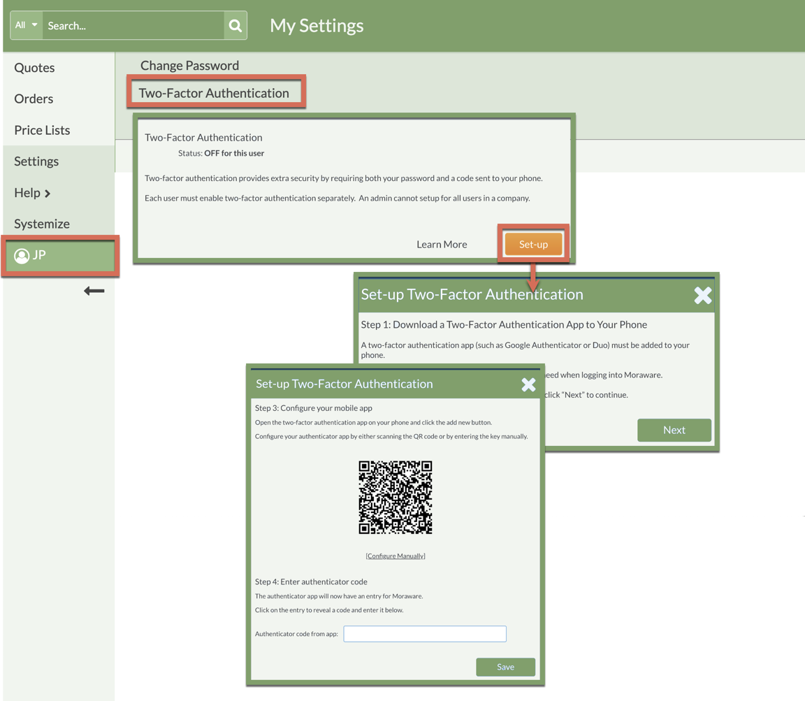
Task: Expand the Help submenu chevron
Action: coord(48,194)
